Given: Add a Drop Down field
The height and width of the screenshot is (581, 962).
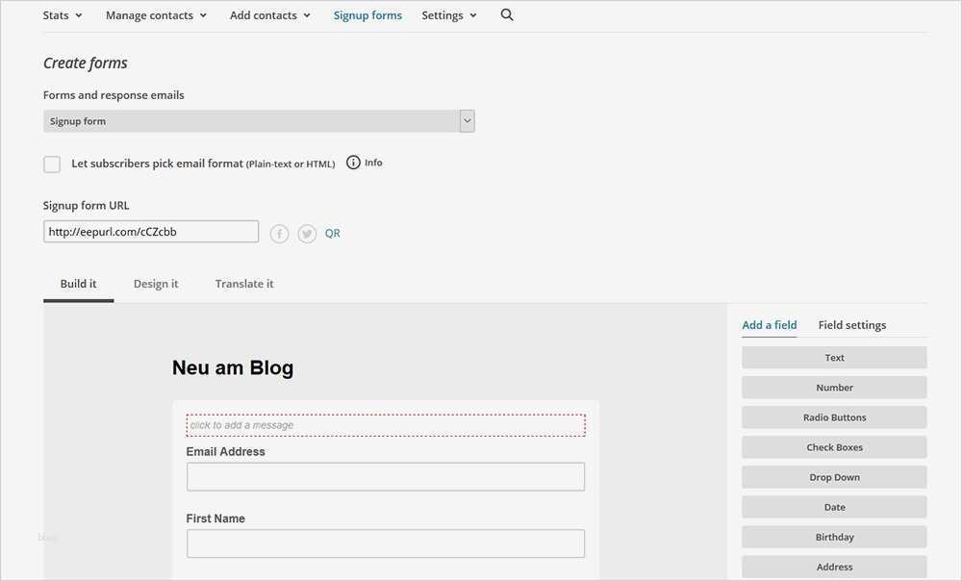Looking at the screenshot, I should [x=834, y=477].
